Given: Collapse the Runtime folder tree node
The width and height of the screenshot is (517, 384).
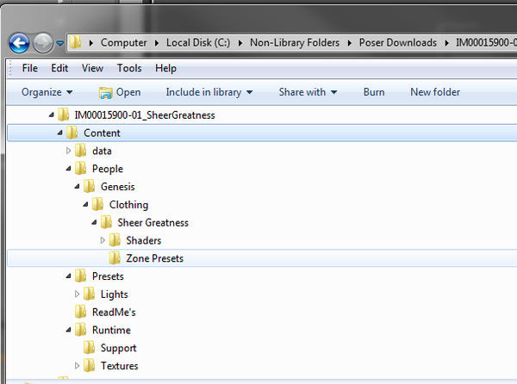Looking at the screenshot, I should click(x=69, y=330).
